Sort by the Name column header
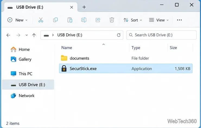Image resolution: width=201 pixels, height=128 pixels. (x=67, y=48)
